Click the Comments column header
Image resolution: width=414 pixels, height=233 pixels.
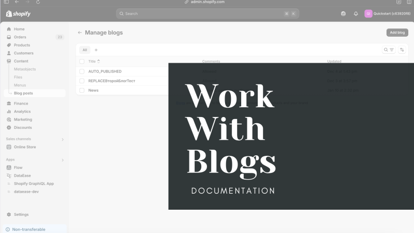(211, 61)
